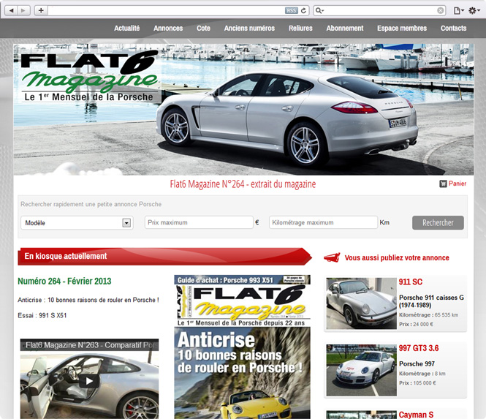
Task: Open the Reliures menu item
Action: [x=300, y=29]
